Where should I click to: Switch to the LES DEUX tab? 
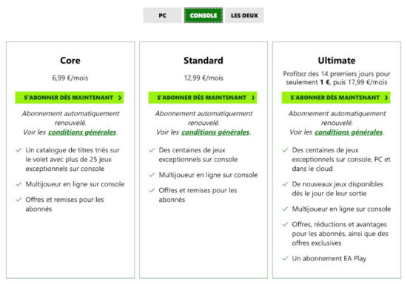click(244, 16)
